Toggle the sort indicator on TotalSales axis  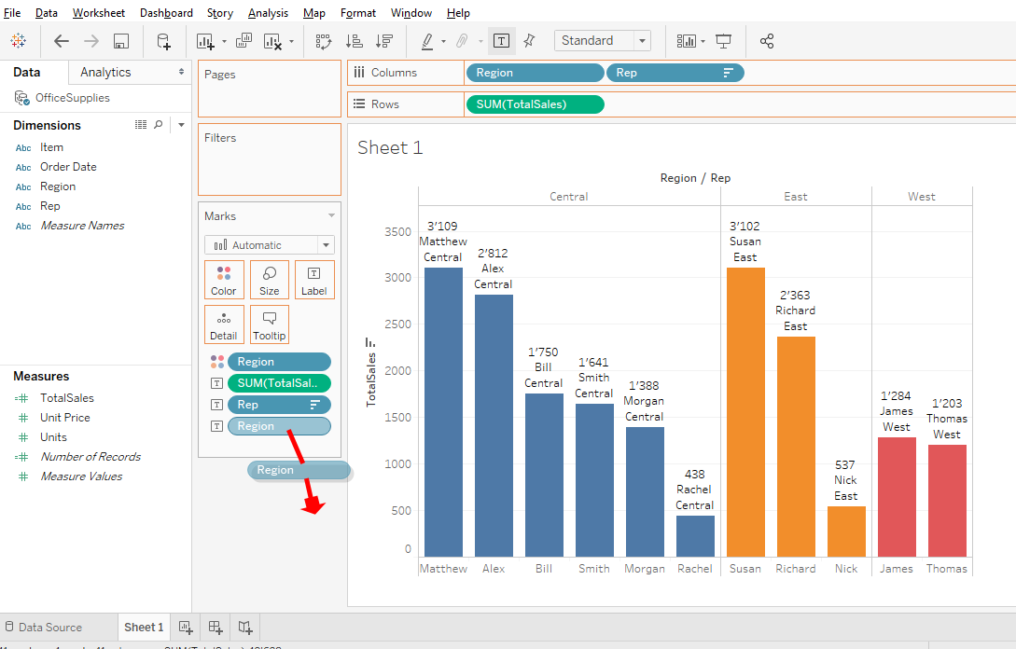click(x=370, y=342)
